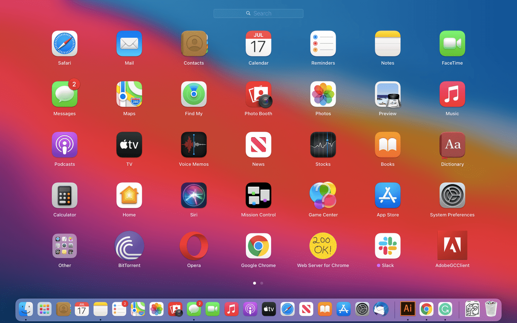Open App Store in the Launchpad grid

tap(388, 195)
